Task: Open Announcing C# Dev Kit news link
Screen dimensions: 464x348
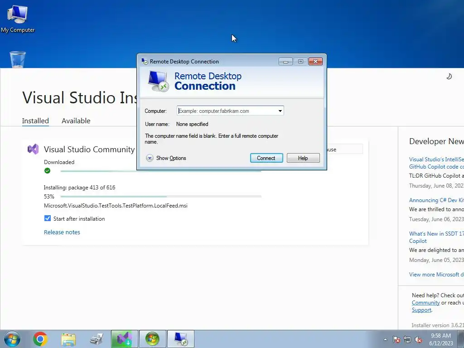Action: point(436,200)
